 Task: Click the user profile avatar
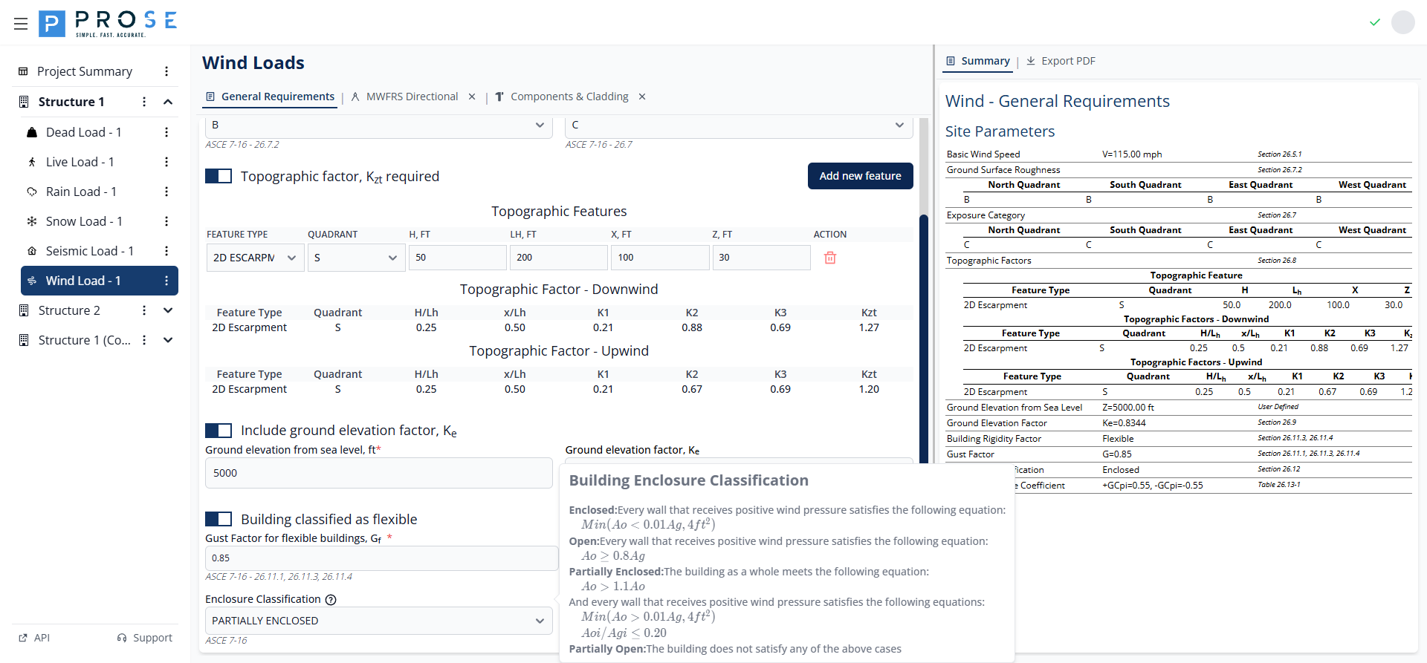[x=1402, y=22]
